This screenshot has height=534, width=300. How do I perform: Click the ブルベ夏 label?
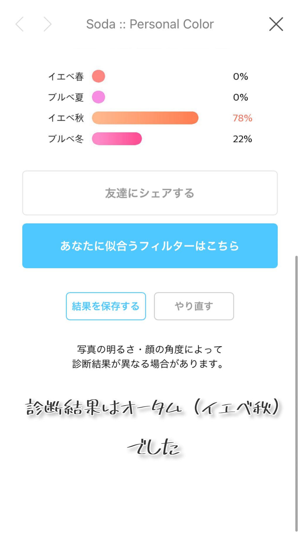click(x=66, y=97)
